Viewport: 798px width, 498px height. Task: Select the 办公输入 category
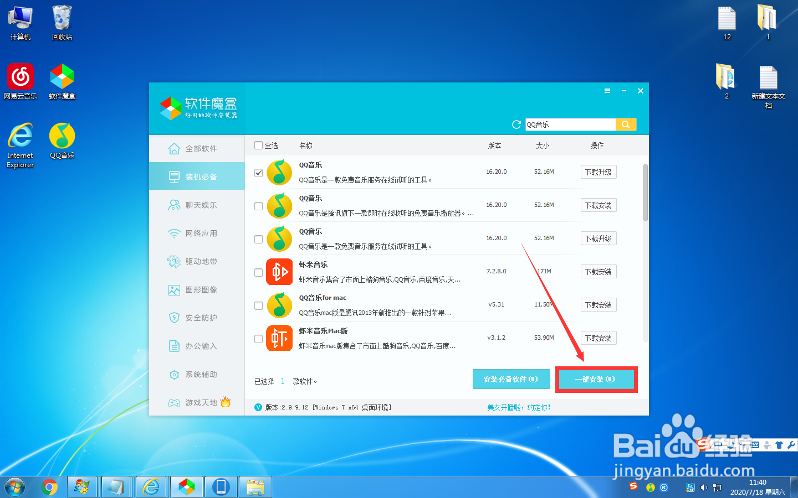[197, 346]
